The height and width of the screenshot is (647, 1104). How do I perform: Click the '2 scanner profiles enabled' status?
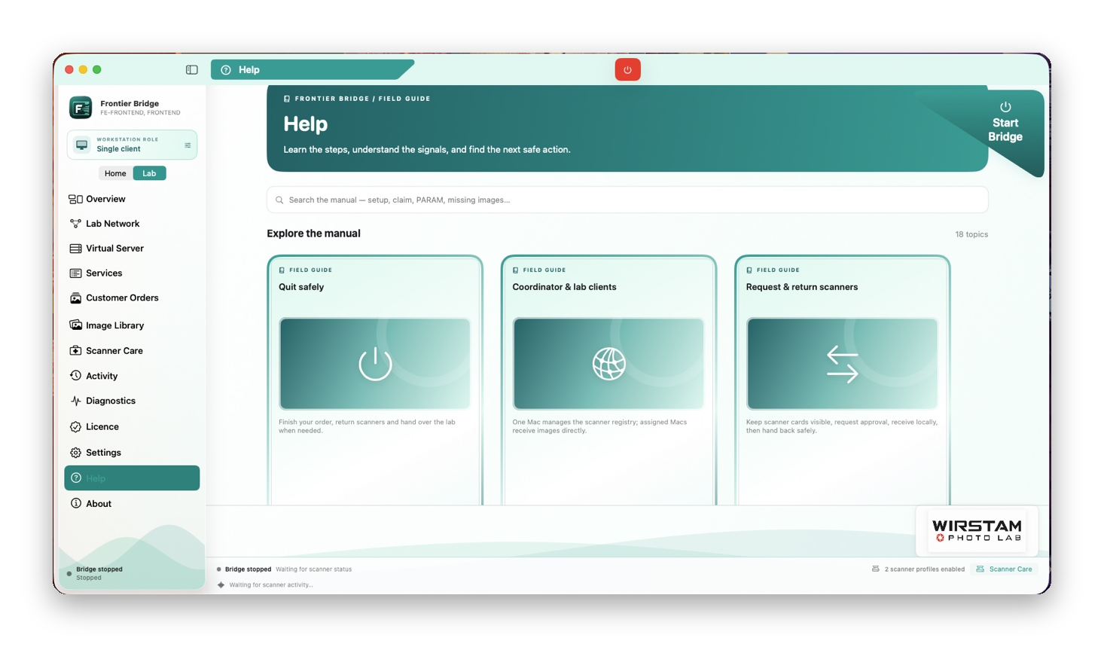coord(918,569)
